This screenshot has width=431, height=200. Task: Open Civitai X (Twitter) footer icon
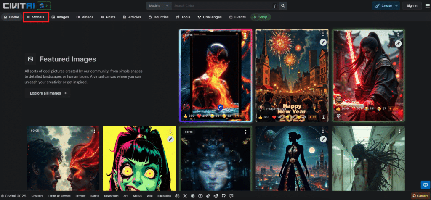[185, 196]
